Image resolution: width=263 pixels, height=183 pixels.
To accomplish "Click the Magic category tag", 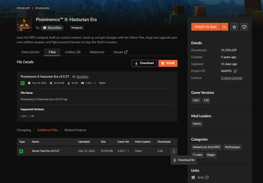I will pos(211,155).
